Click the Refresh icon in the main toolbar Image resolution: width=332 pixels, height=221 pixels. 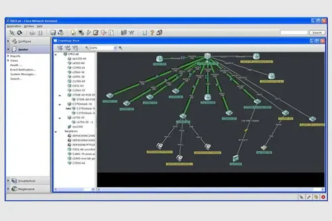click(x=20, y=32)
